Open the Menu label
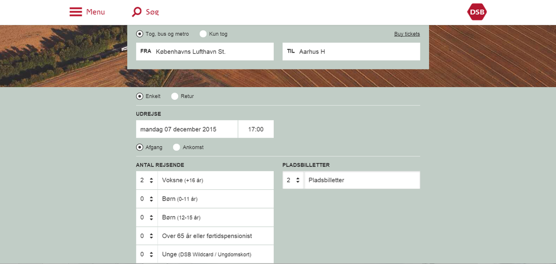556x264 pixels. [x=96, y=12]
